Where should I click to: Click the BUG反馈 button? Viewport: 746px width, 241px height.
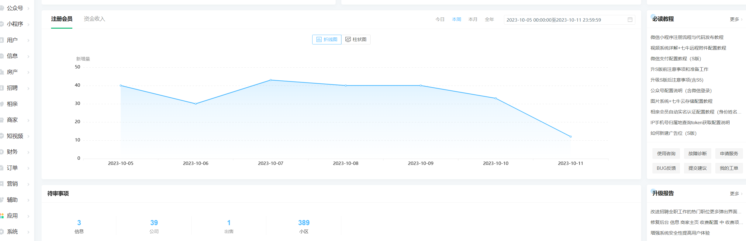[666, 168]
